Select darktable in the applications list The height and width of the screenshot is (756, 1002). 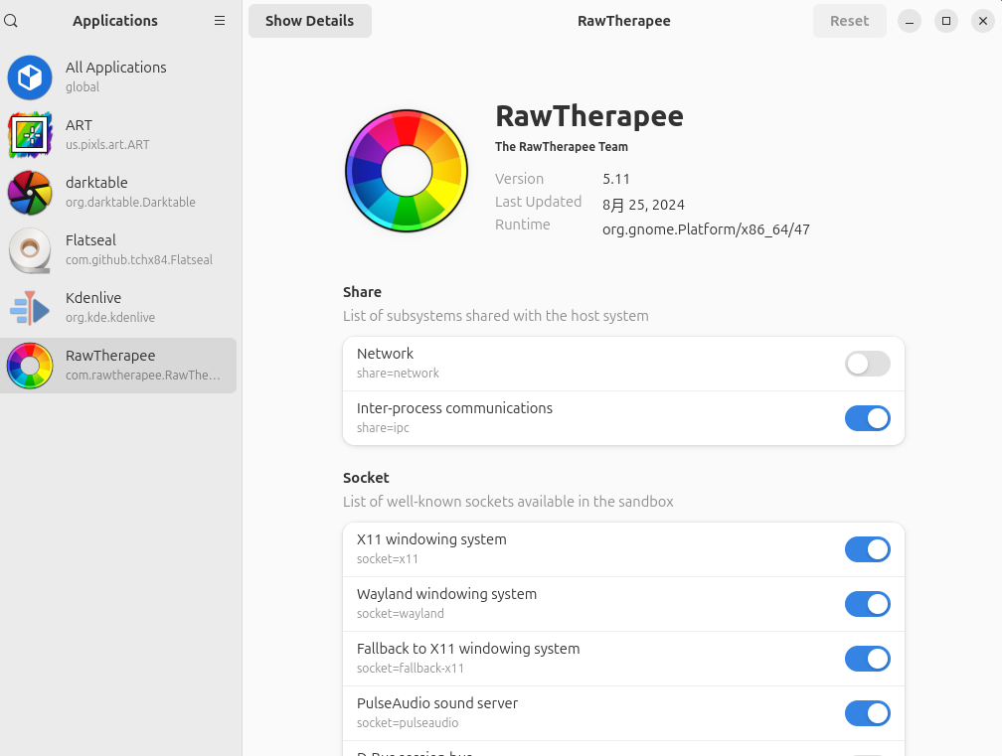click(118, 192)
